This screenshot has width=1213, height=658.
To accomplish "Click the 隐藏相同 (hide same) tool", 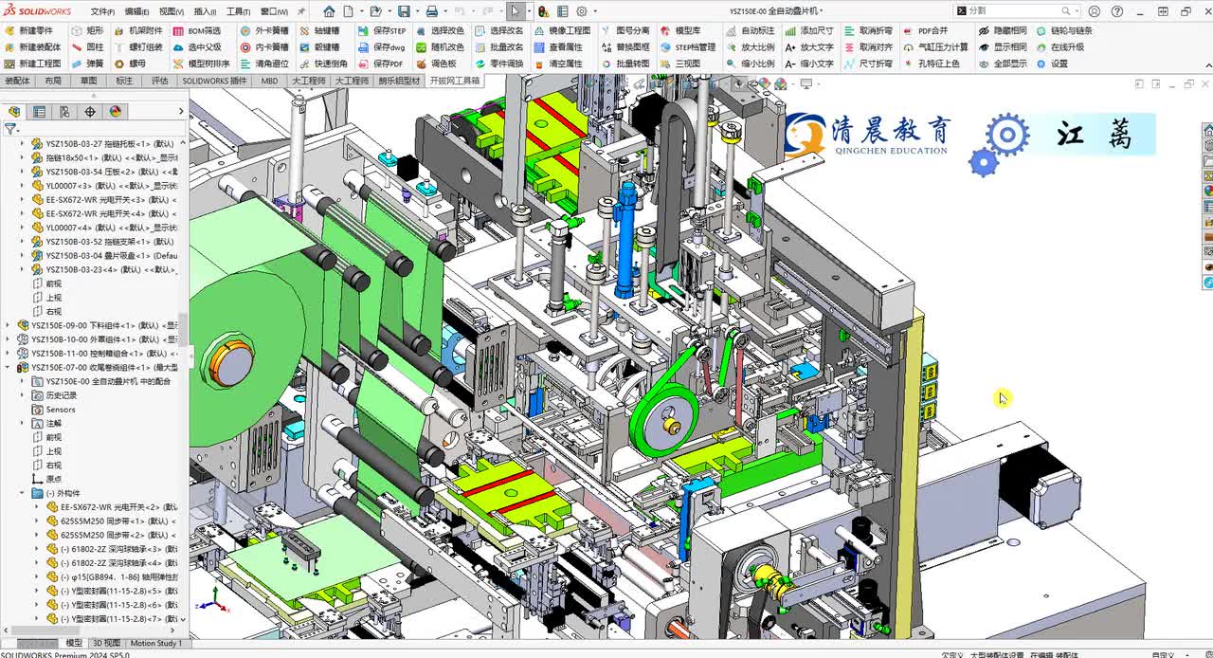I will click(x=1002, y=30).
